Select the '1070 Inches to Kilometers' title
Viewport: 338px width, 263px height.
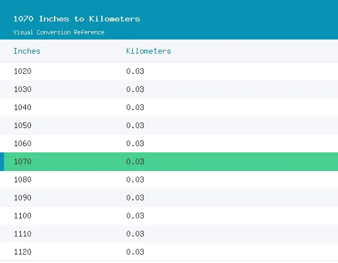[x=77, y=19]
